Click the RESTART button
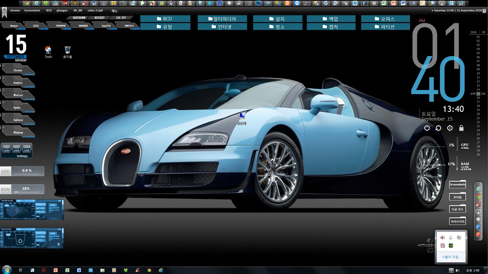The height and width of the screenshot is (274, 488). 99,18
